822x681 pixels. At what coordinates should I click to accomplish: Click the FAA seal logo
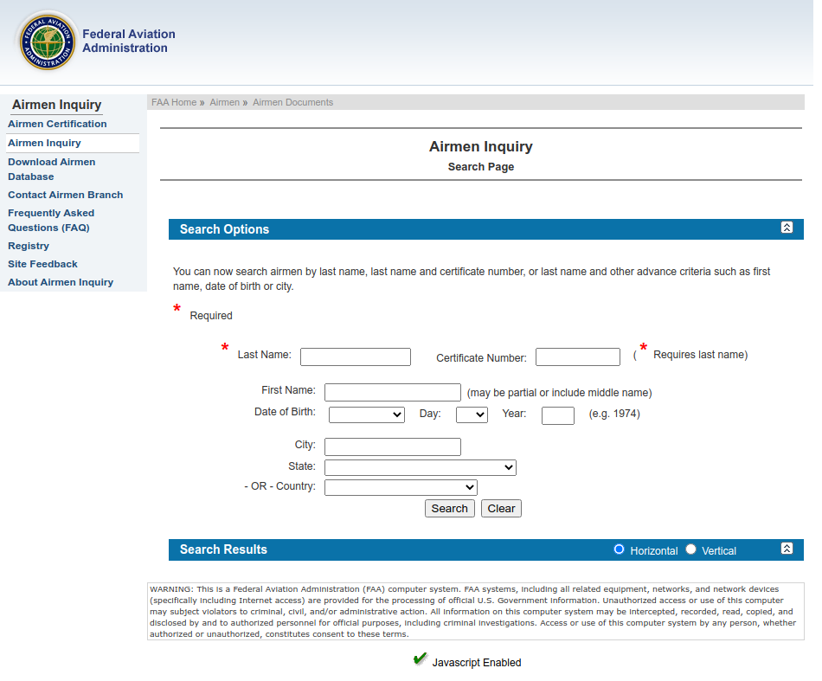(48, 41)
